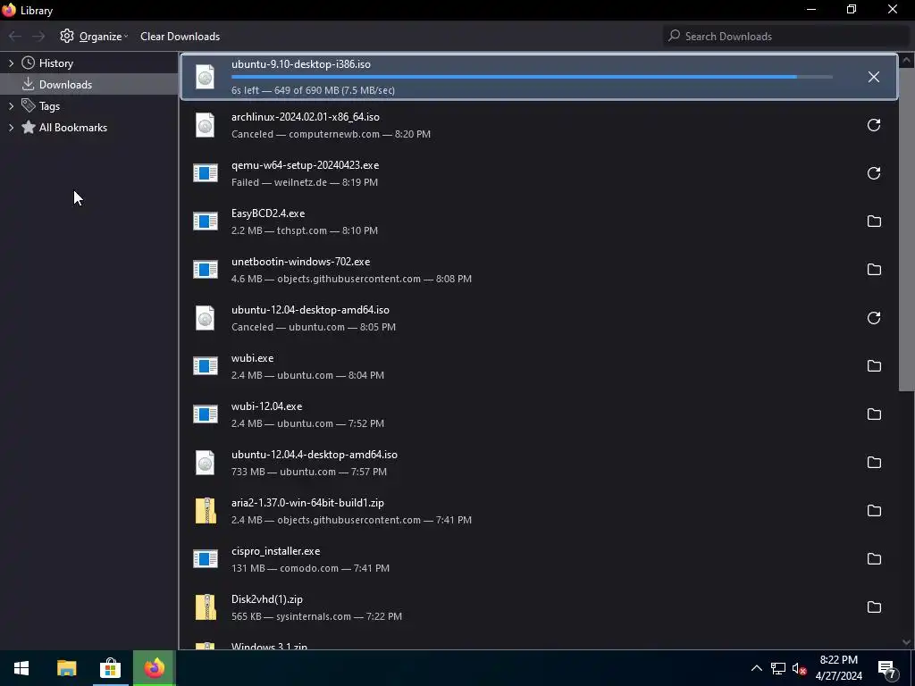The width and height of the screenshot is (915, 686).
Task: Open the network status tray icon
Action: [778, 668]
